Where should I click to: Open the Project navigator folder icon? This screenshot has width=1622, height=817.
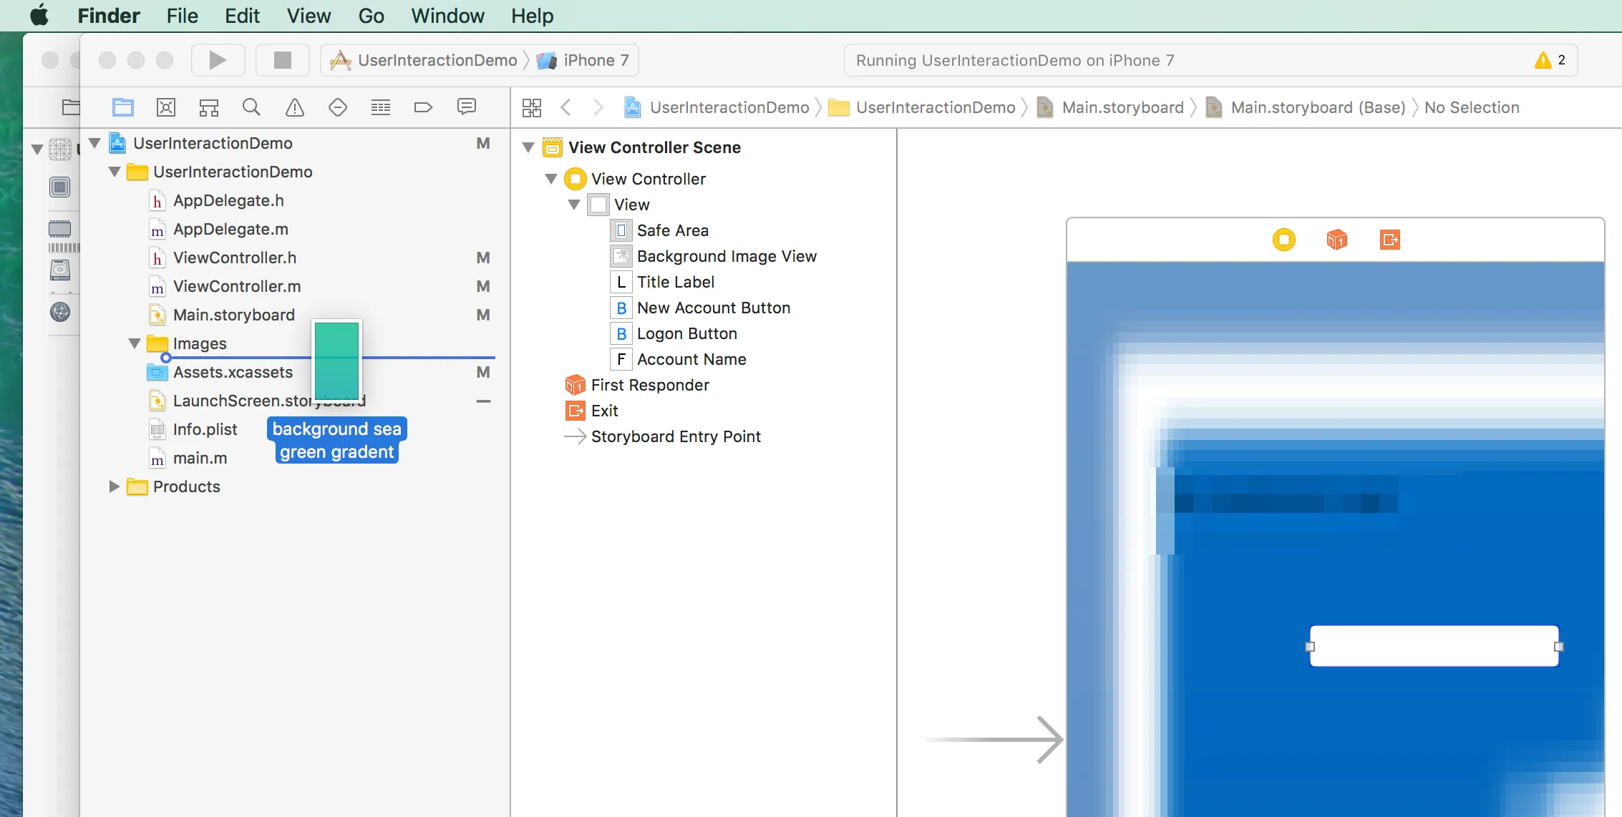(123, 107)
